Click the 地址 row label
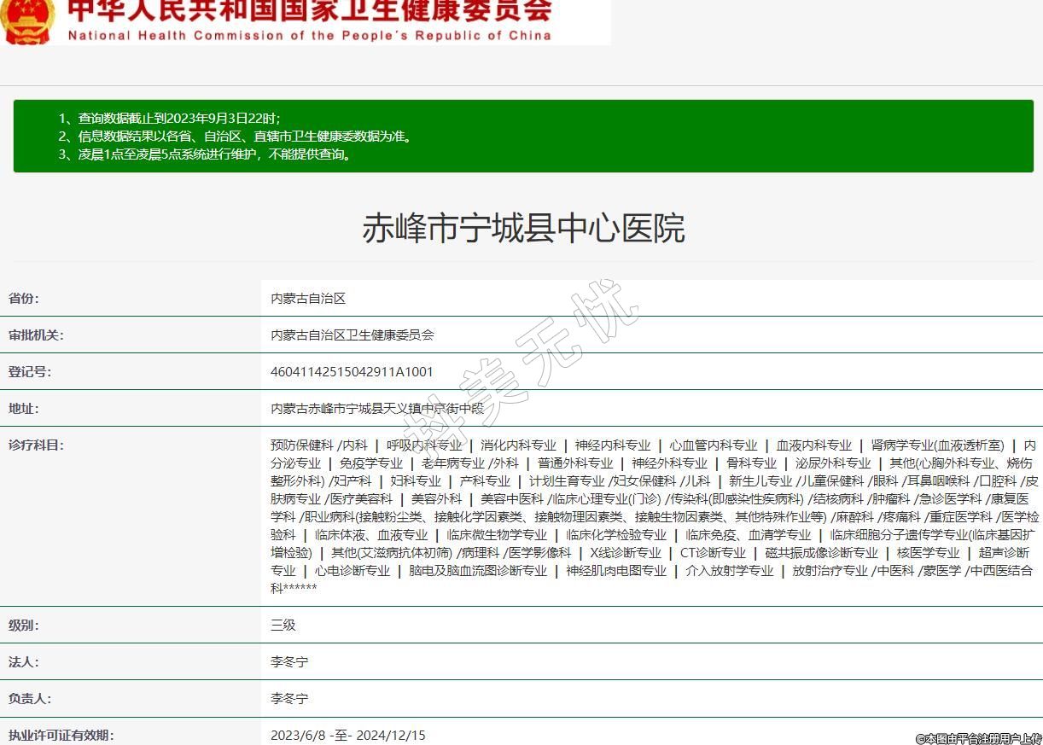 click(x=24, y=409)
